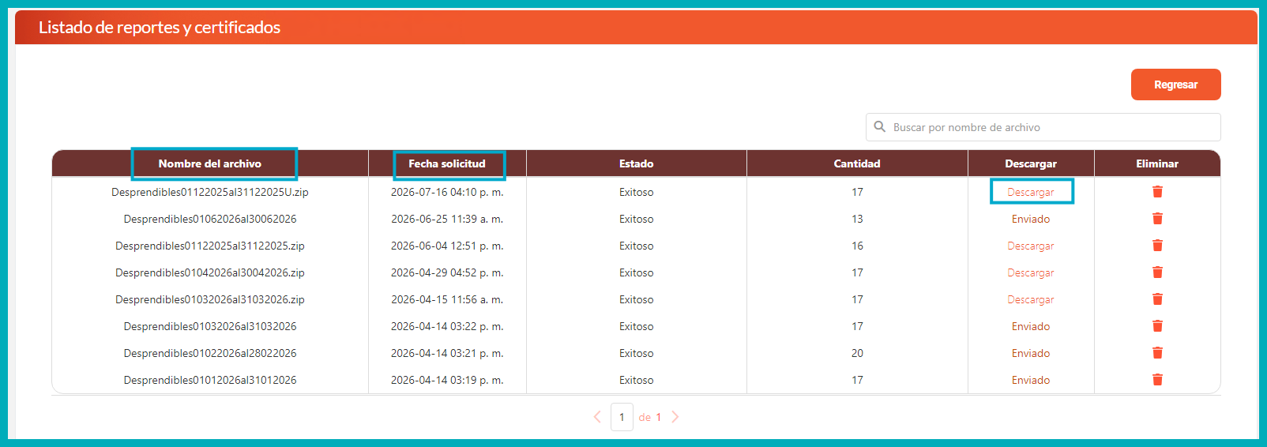Click date 2026-07-16 04:10 p. m.
The image size is (1267, 447).
click(447, 192)
